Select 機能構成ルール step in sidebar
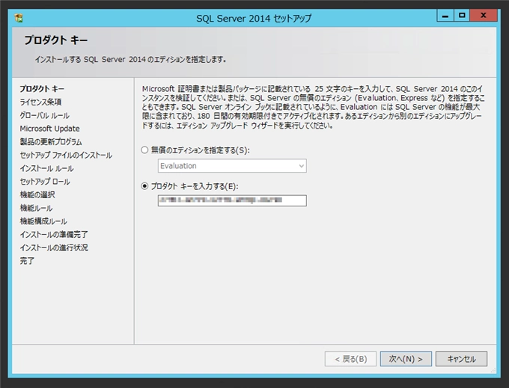 coord(43,221)
